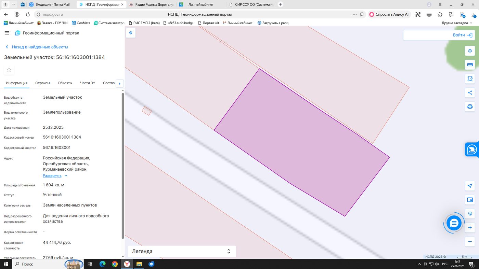Open the Другие закладки bookmarks folder

coord(457,23)
